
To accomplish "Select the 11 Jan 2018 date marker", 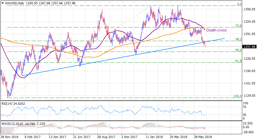I will pos(154,137).
